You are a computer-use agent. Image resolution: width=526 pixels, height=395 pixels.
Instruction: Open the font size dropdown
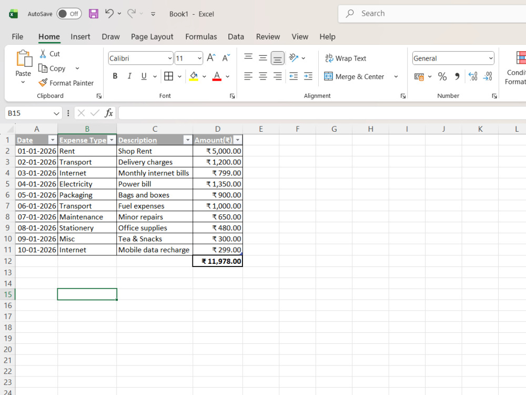pos(199,58)
